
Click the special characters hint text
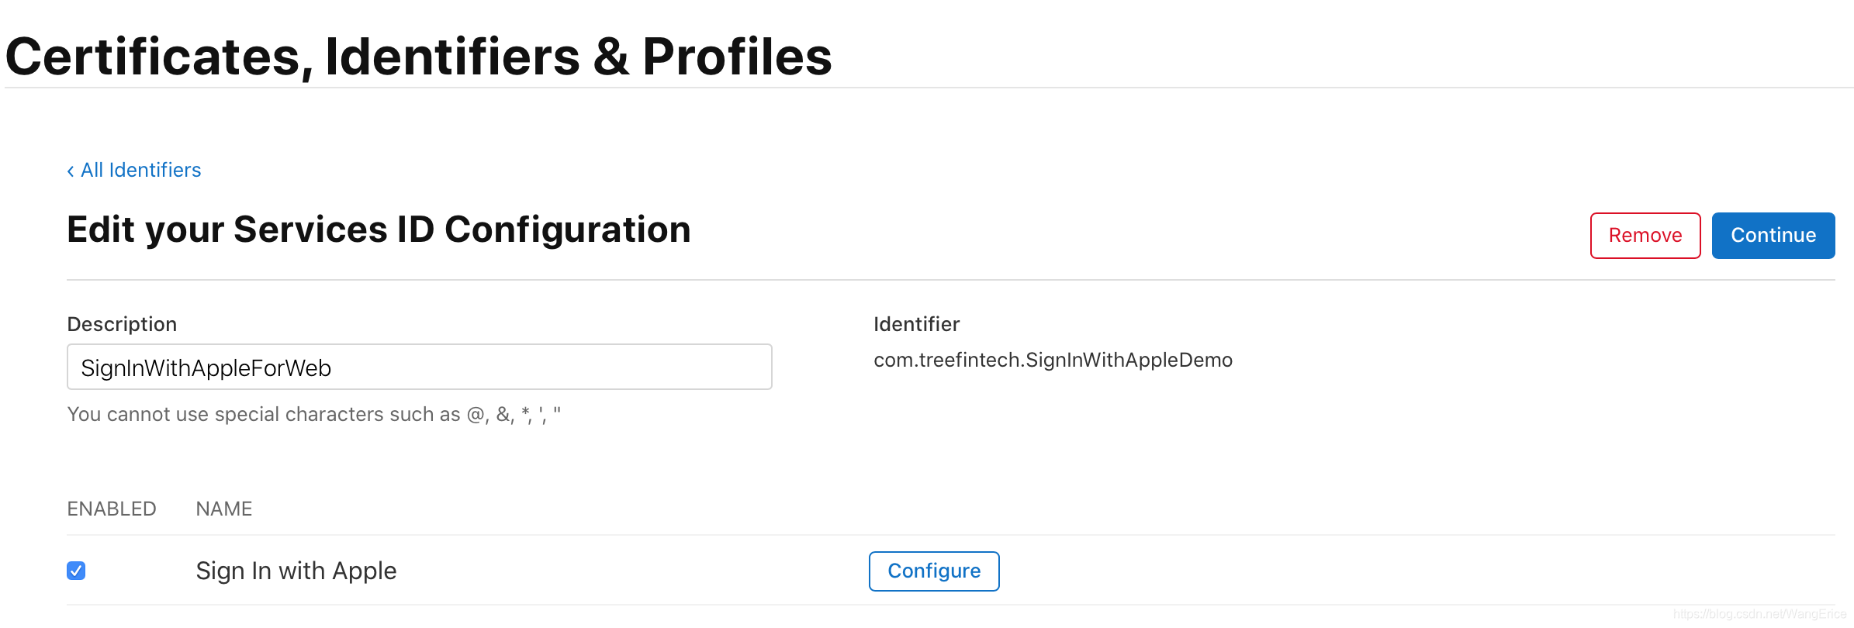314,415
